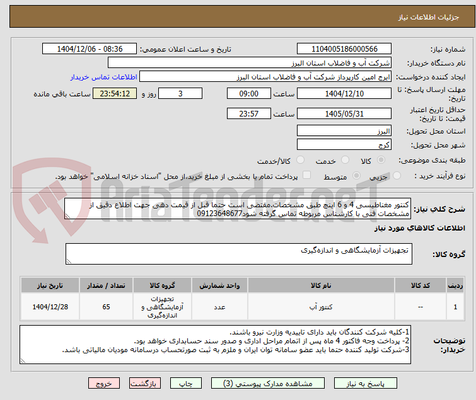
Task: Click the general description text area
Action: (238, 209)
